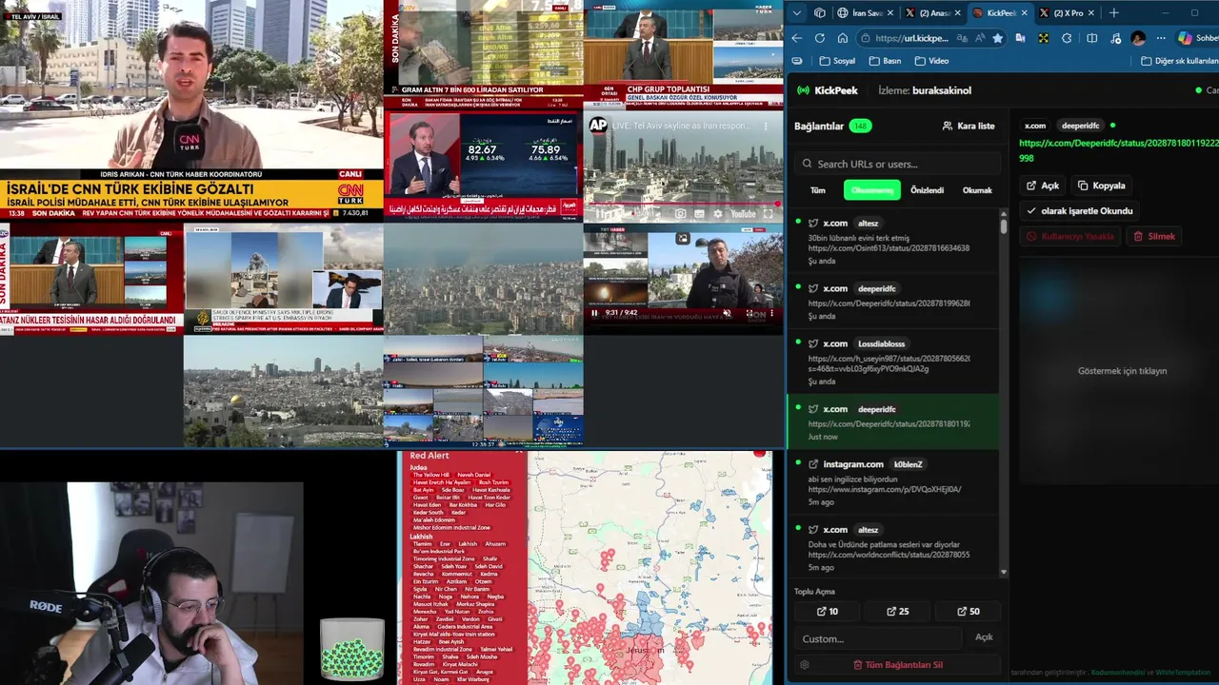Toggle the favorites star for this page
The width and height of the screenshot is (1219, 685).
pyautogui.click(x=997, y=38)
